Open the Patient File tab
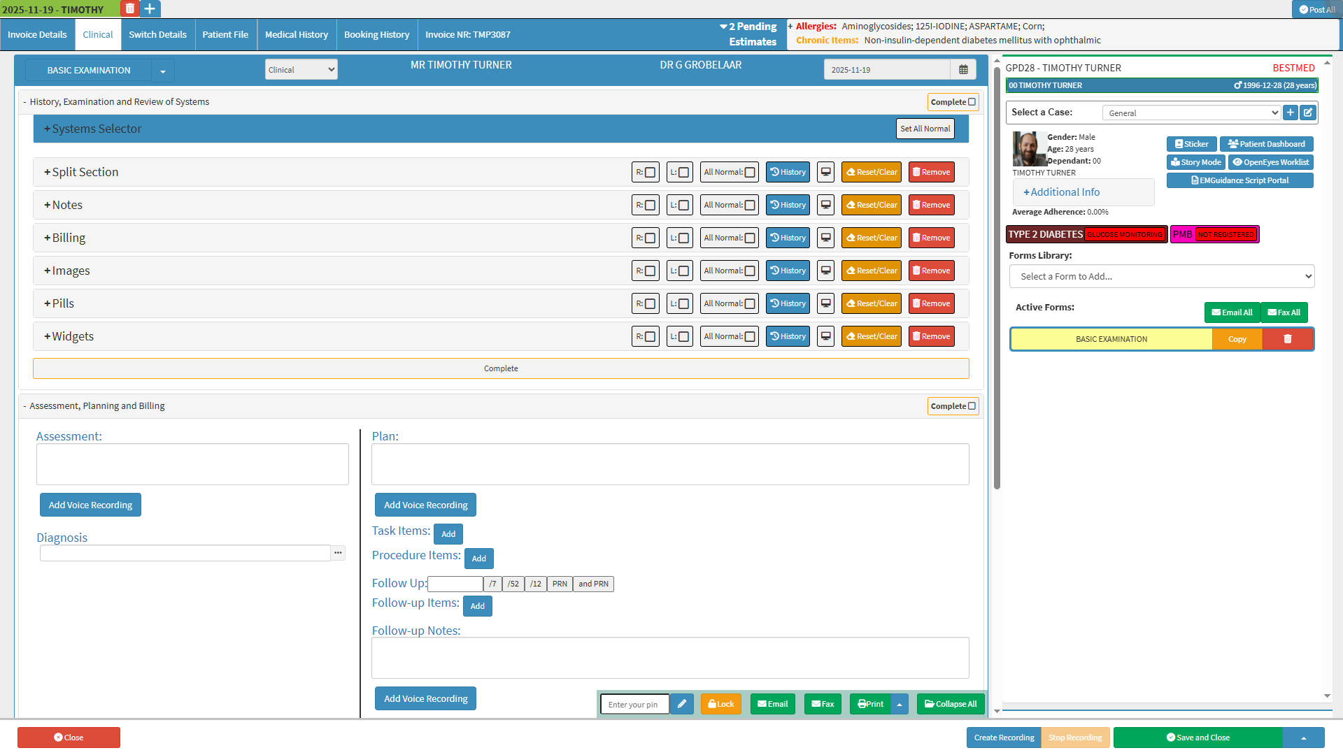1343x755 pixels. (225, 34)
